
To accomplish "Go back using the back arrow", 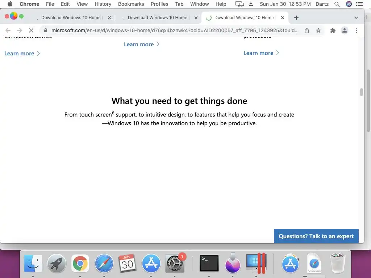I will coord(8,30).
